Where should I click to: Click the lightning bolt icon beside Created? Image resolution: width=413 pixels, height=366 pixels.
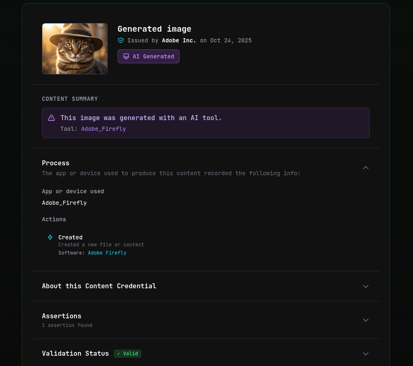tap(50, 237)
